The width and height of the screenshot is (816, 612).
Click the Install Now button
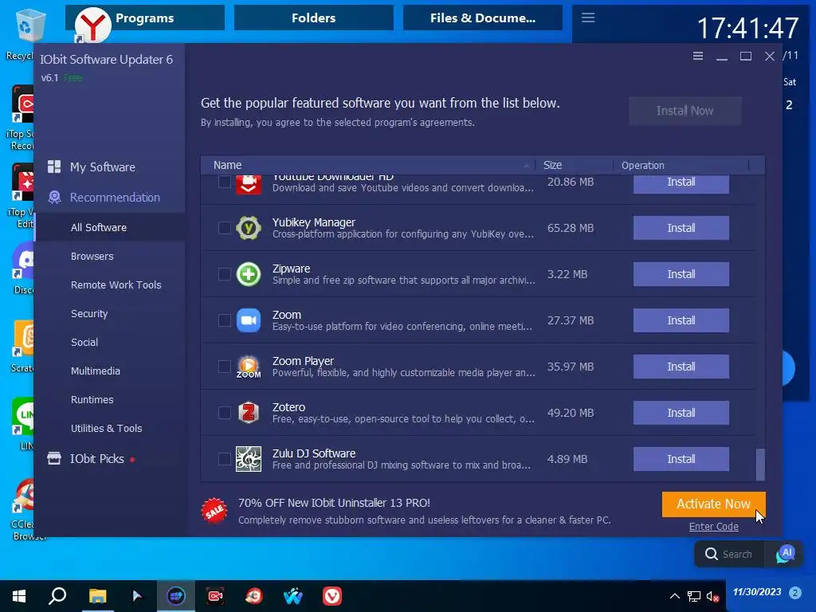coord(685,111)
